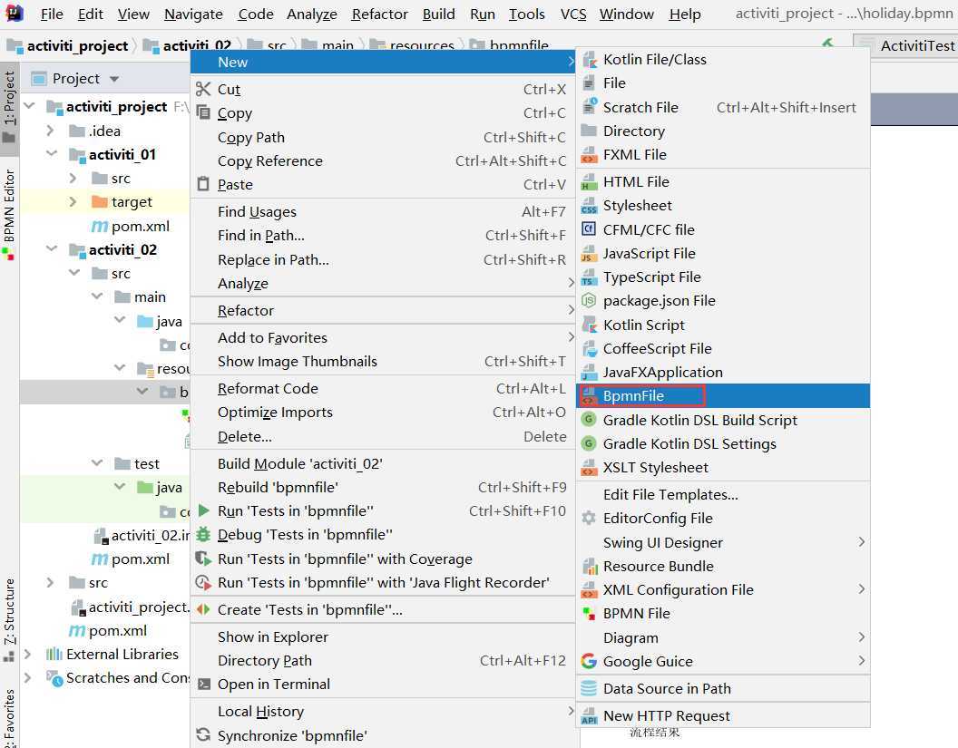The width and height of the screenshot is (958, 748).
Task: Open the BPMN Editor side tab
Action: click(9, 214)
